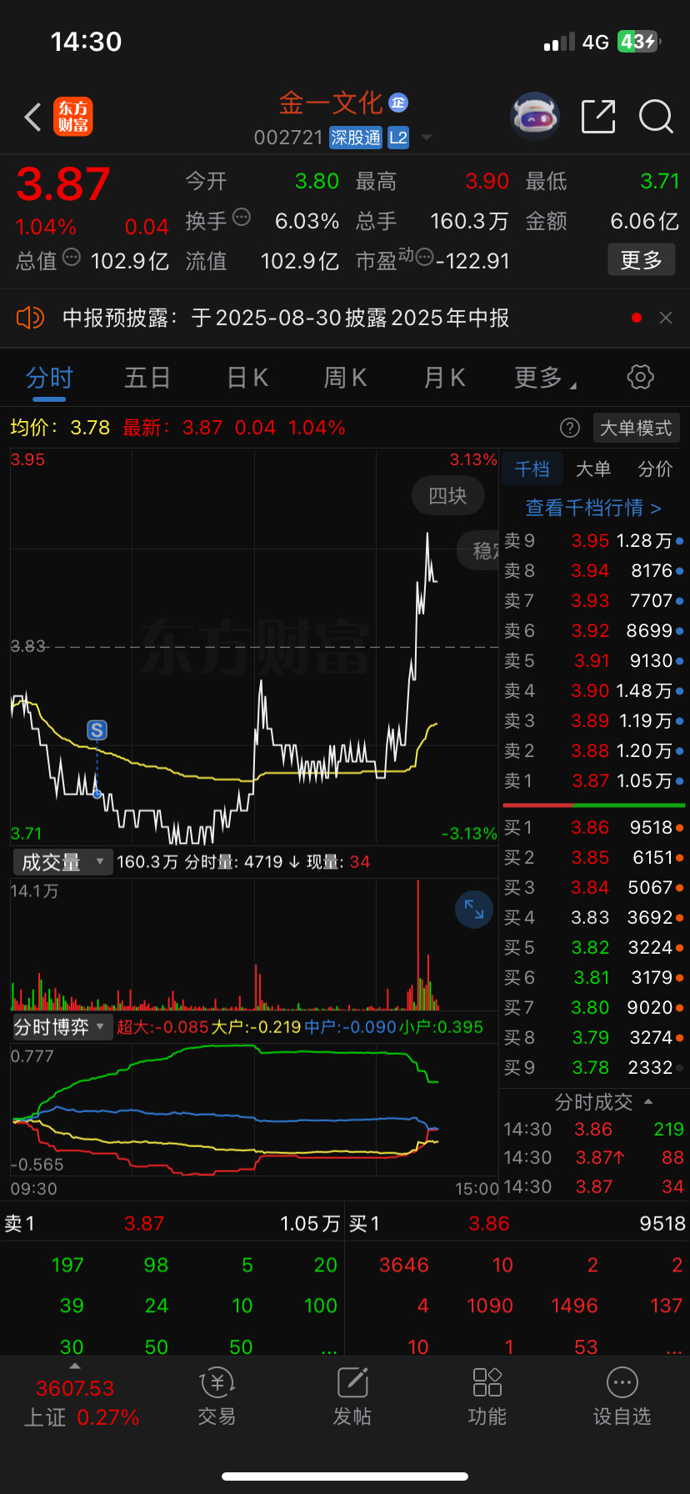Tap the 买9 row at 3.78

click(594, 1067)
